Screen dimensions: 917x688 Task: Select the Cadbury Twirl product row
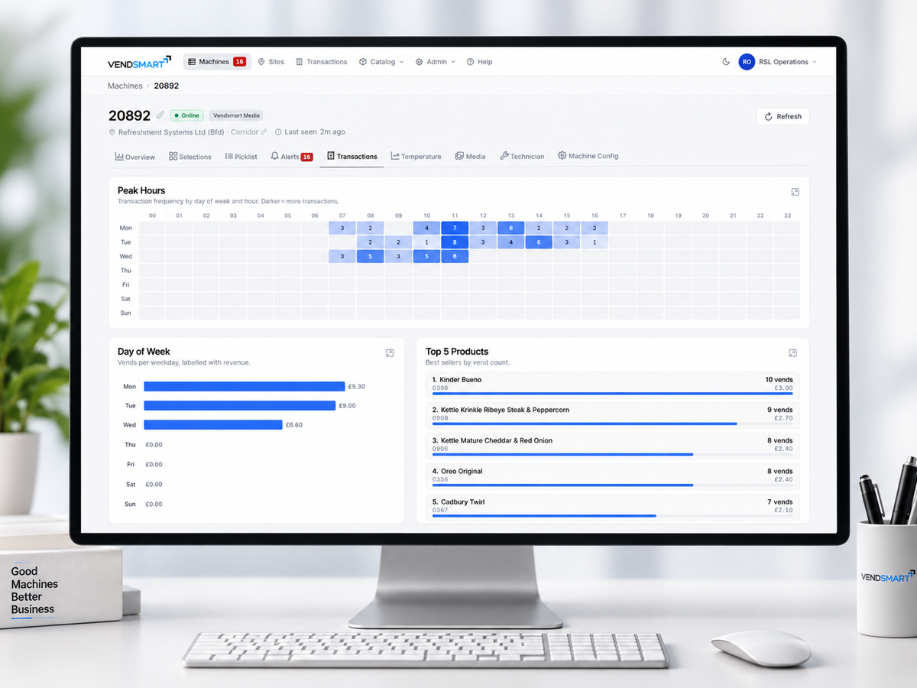[x=613, y=506]
